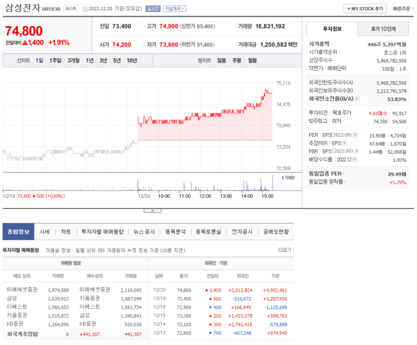Screen dimensions: 417x345
Task: Click the 4.00매수 investment opinion value
Action: point(378,114)
